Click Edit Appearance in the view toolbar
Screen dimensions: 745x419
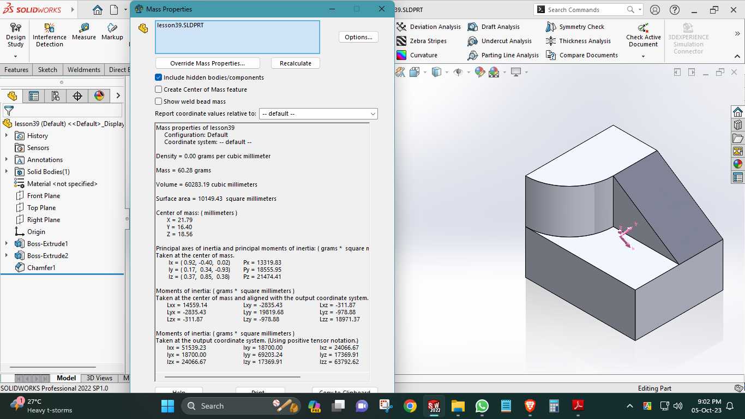[480, 72]
